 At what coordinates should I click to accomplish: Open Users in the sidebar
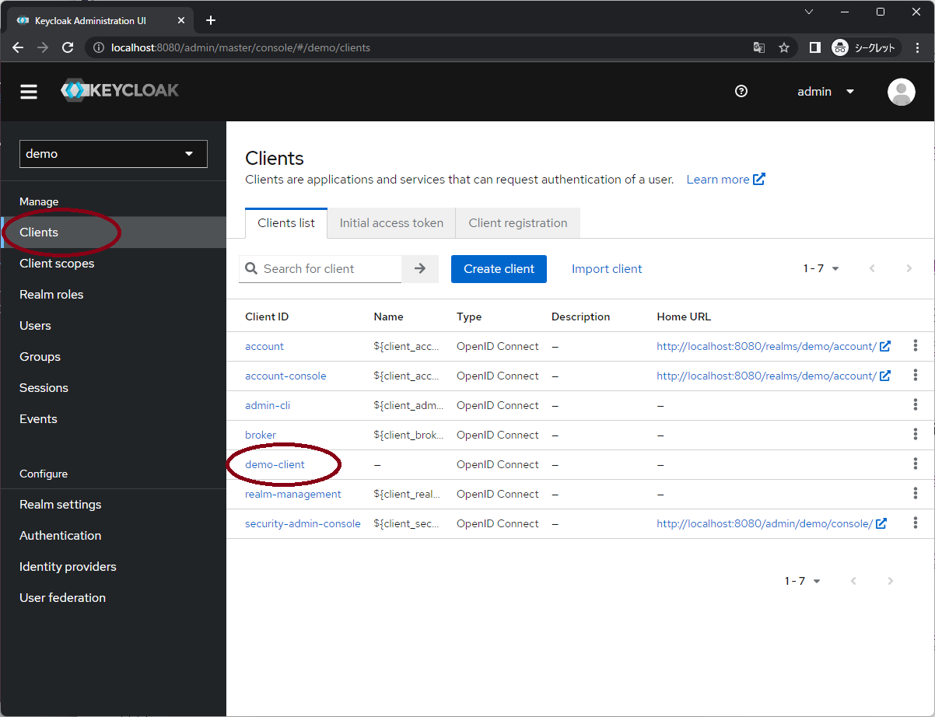point(114,326)
